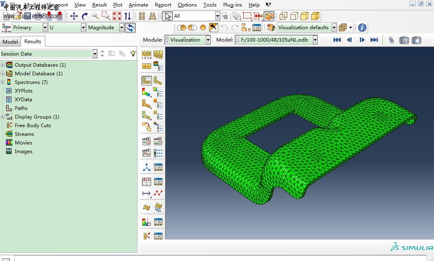Viewport: 434px width, 261px height.
Task: Open the Magnitude invariant dropdown
Action: coord(121,28)
